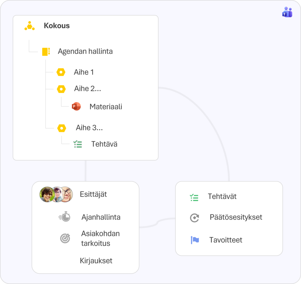
Task: Expand the Aihe 3... tree item
Action: coord(89,128)
